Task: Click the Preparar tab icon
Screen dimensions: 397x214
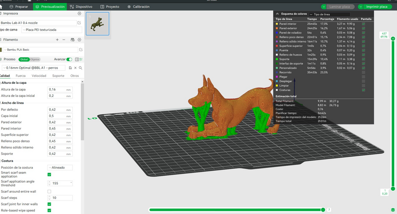Action: [11, 7]
